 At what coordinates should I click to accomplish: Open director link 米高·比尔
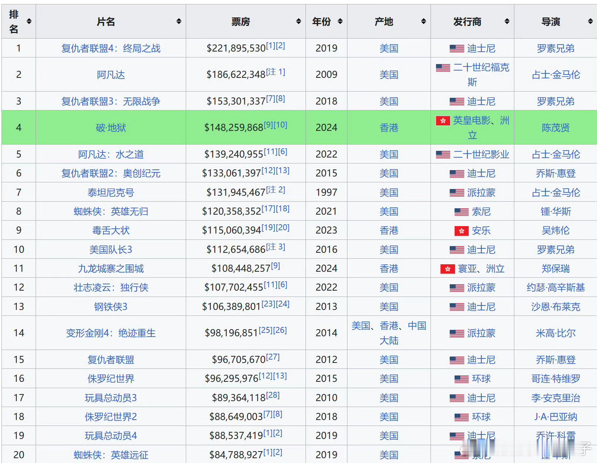555,333
